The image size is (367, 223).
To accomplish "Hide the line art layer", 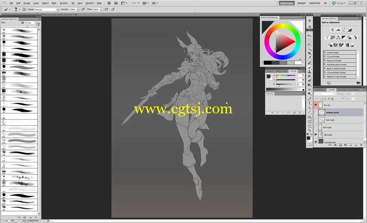I will pos(316,105).
